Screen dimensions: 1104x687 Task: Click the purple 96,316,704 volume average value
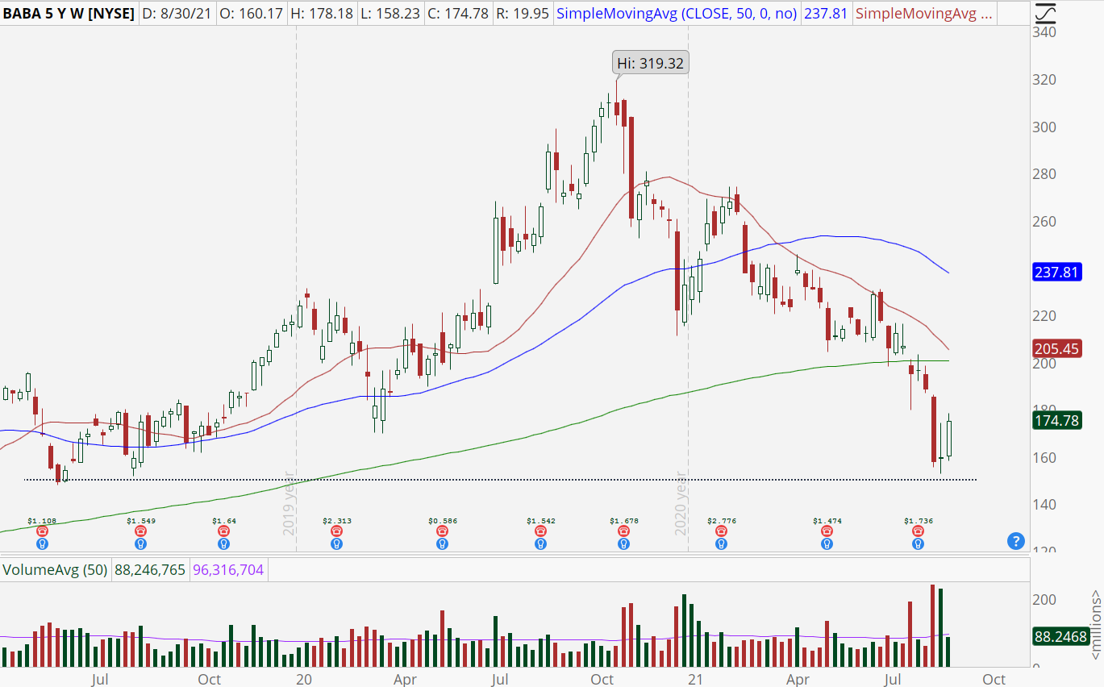click(x=228, y=570)
